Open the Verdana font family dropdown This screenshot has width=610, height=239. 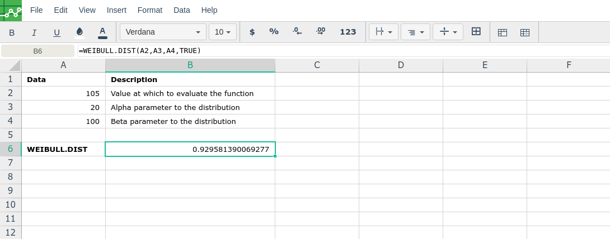coord(163,32)
